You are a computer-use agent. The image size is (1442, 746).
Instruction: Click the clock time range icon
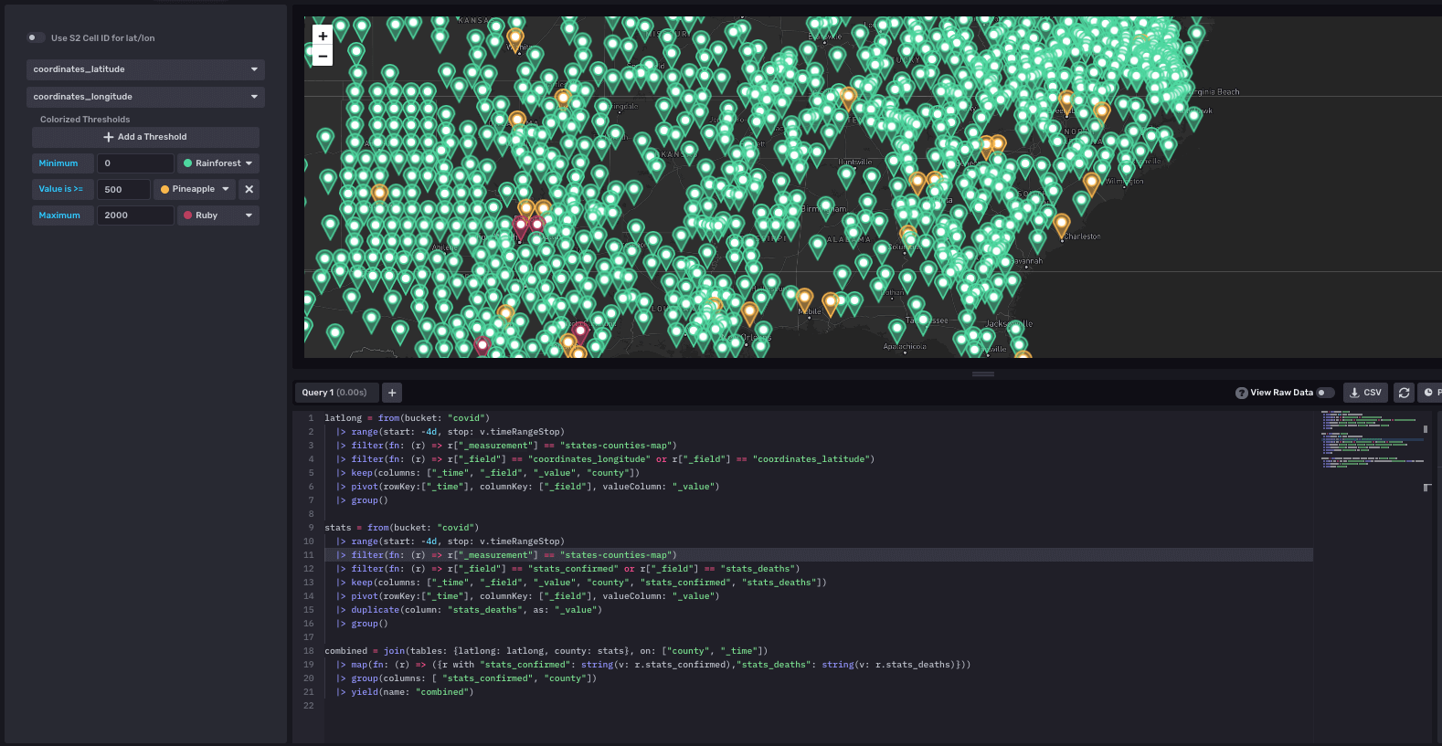click(x=1429, y=393)
